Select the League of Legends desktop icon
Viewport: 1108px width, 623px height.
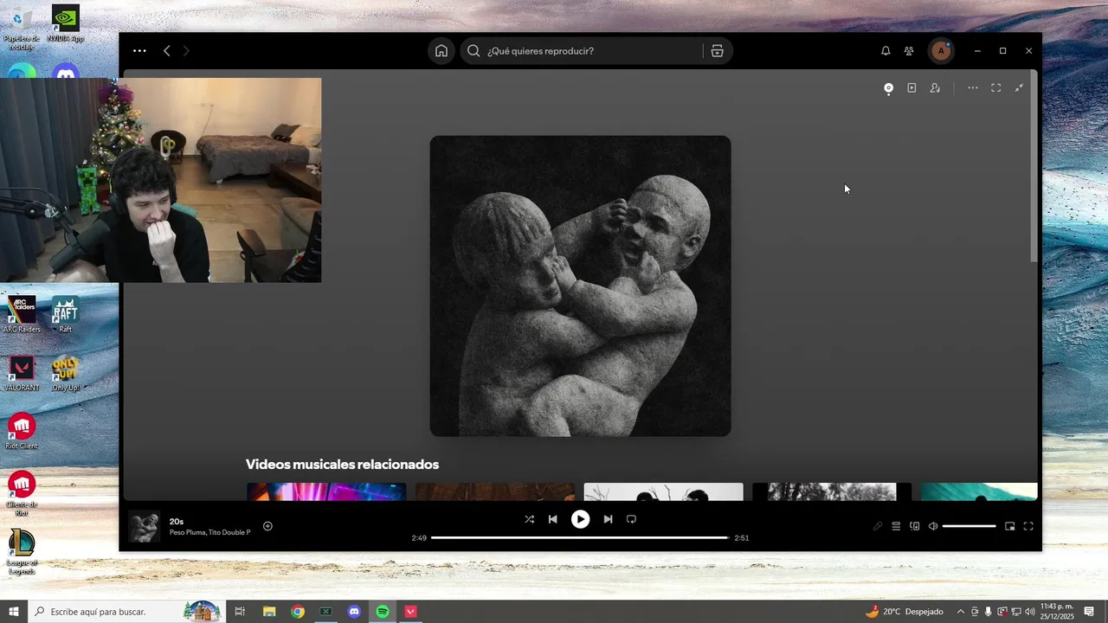[22, 552]
